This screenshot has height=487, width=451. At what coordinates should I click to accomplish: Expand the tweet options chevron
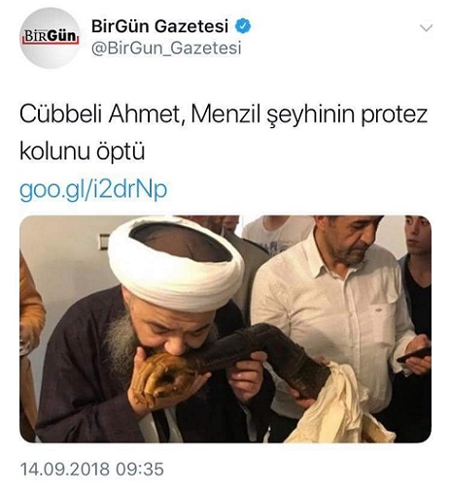[x=426, y=28]
